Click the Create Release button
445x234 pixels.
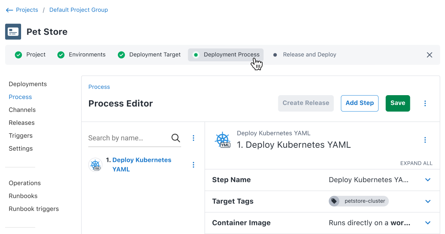(306, 103)
